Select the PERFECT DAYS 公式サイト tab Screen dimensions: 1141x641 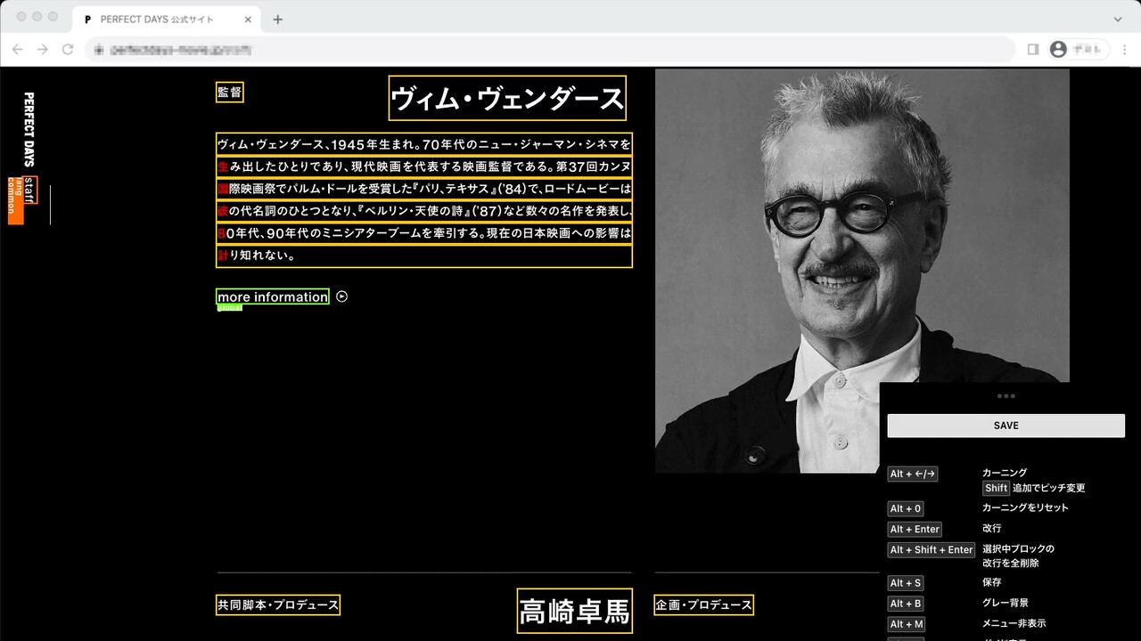click(x=156, y=19)
